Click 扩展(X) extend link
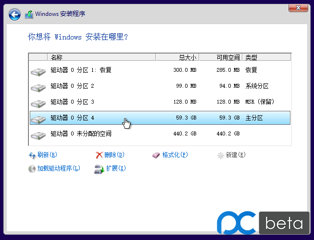 point(115,169)
